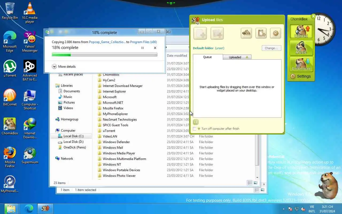Image resolution: width=342 pixels, height=214 pixels.
Task: Show hidden system tray icons arrow
Action: point(284,209)
